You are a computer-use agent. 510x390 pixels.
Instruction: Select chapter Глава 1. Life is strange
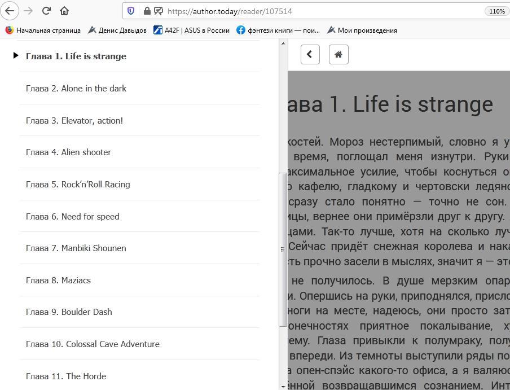[x=76, y=56]
